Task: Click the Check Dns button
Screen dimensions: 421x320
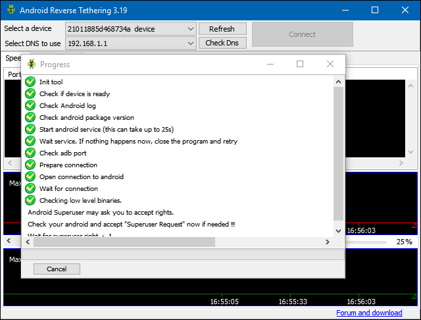Action: (222, 43)
